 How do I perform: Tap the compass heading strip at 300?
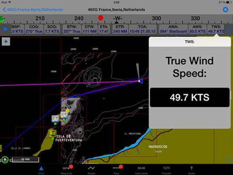156,18
